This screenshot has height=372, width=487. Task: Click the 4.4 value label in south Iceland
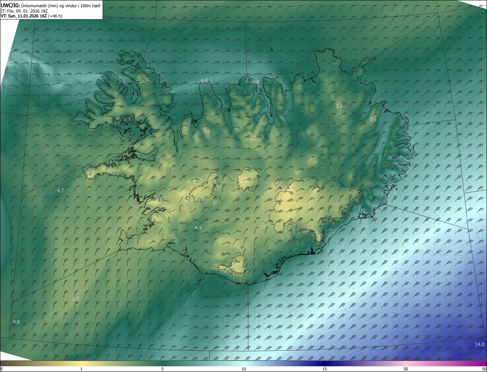198,227
